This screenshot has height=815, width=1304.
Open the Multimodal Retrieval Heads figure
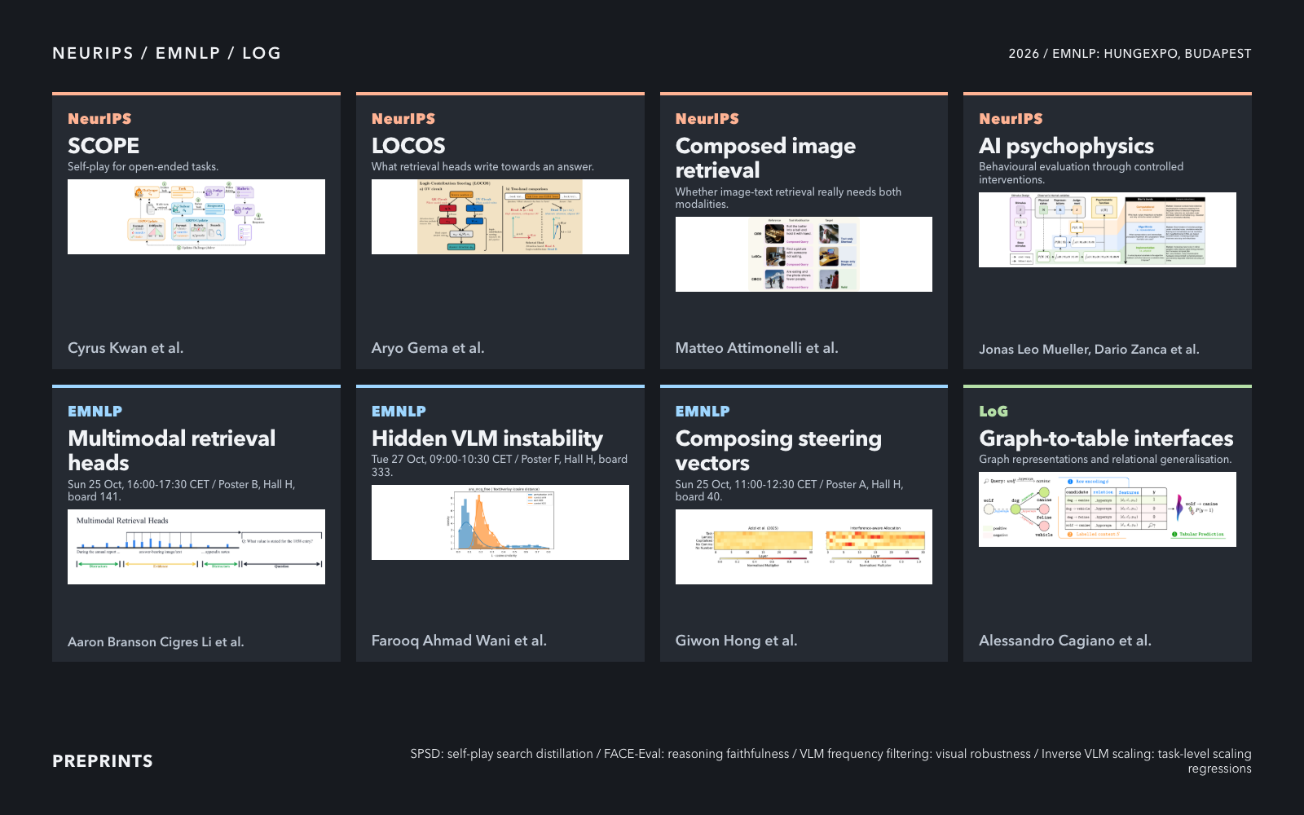point(196,547)
